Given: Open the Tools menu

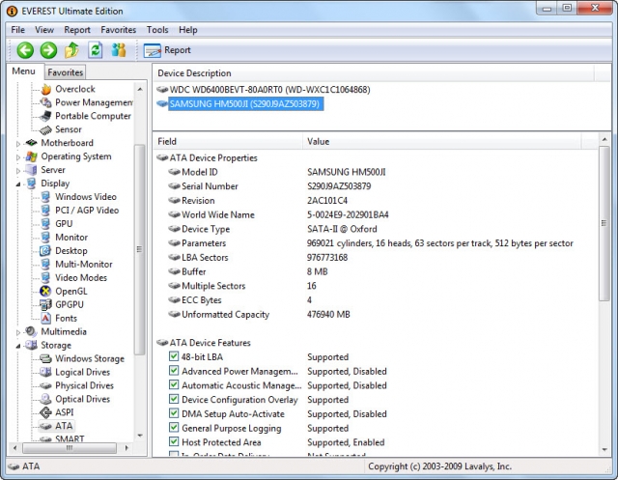Looking at the screenshot, I should click(157, 30).
